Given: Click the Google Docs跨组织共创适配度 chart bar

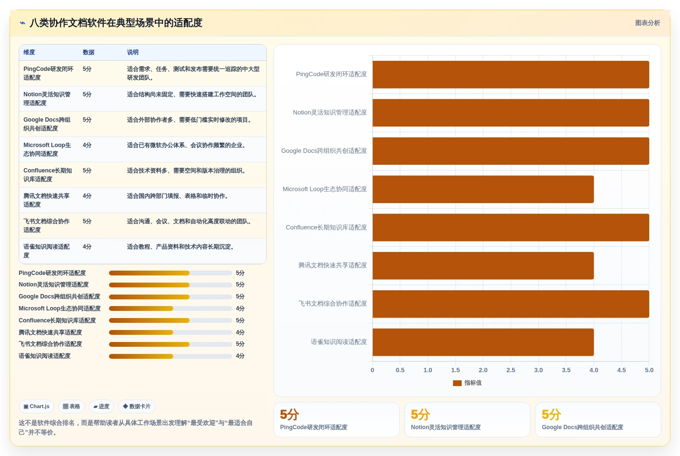Looking at the screenshot, I should coord(511,151).
